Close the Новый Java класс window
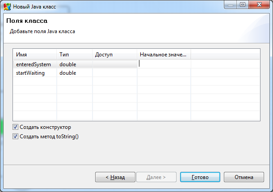Screen dimensions: 273x192 point(259,5)
